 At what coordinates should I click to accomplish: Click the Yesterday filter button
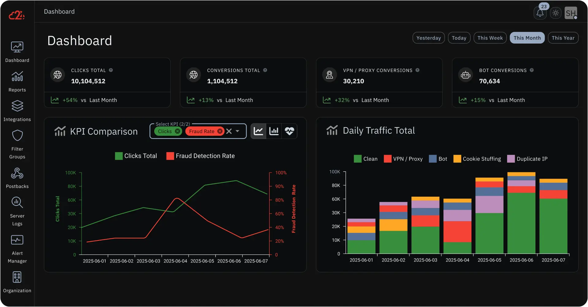[x=428, y=38]
